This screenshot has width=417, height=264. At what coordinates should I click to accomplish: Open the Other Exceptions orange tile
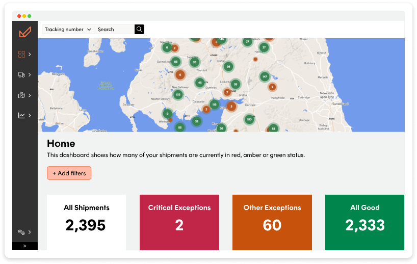point(272,222)
